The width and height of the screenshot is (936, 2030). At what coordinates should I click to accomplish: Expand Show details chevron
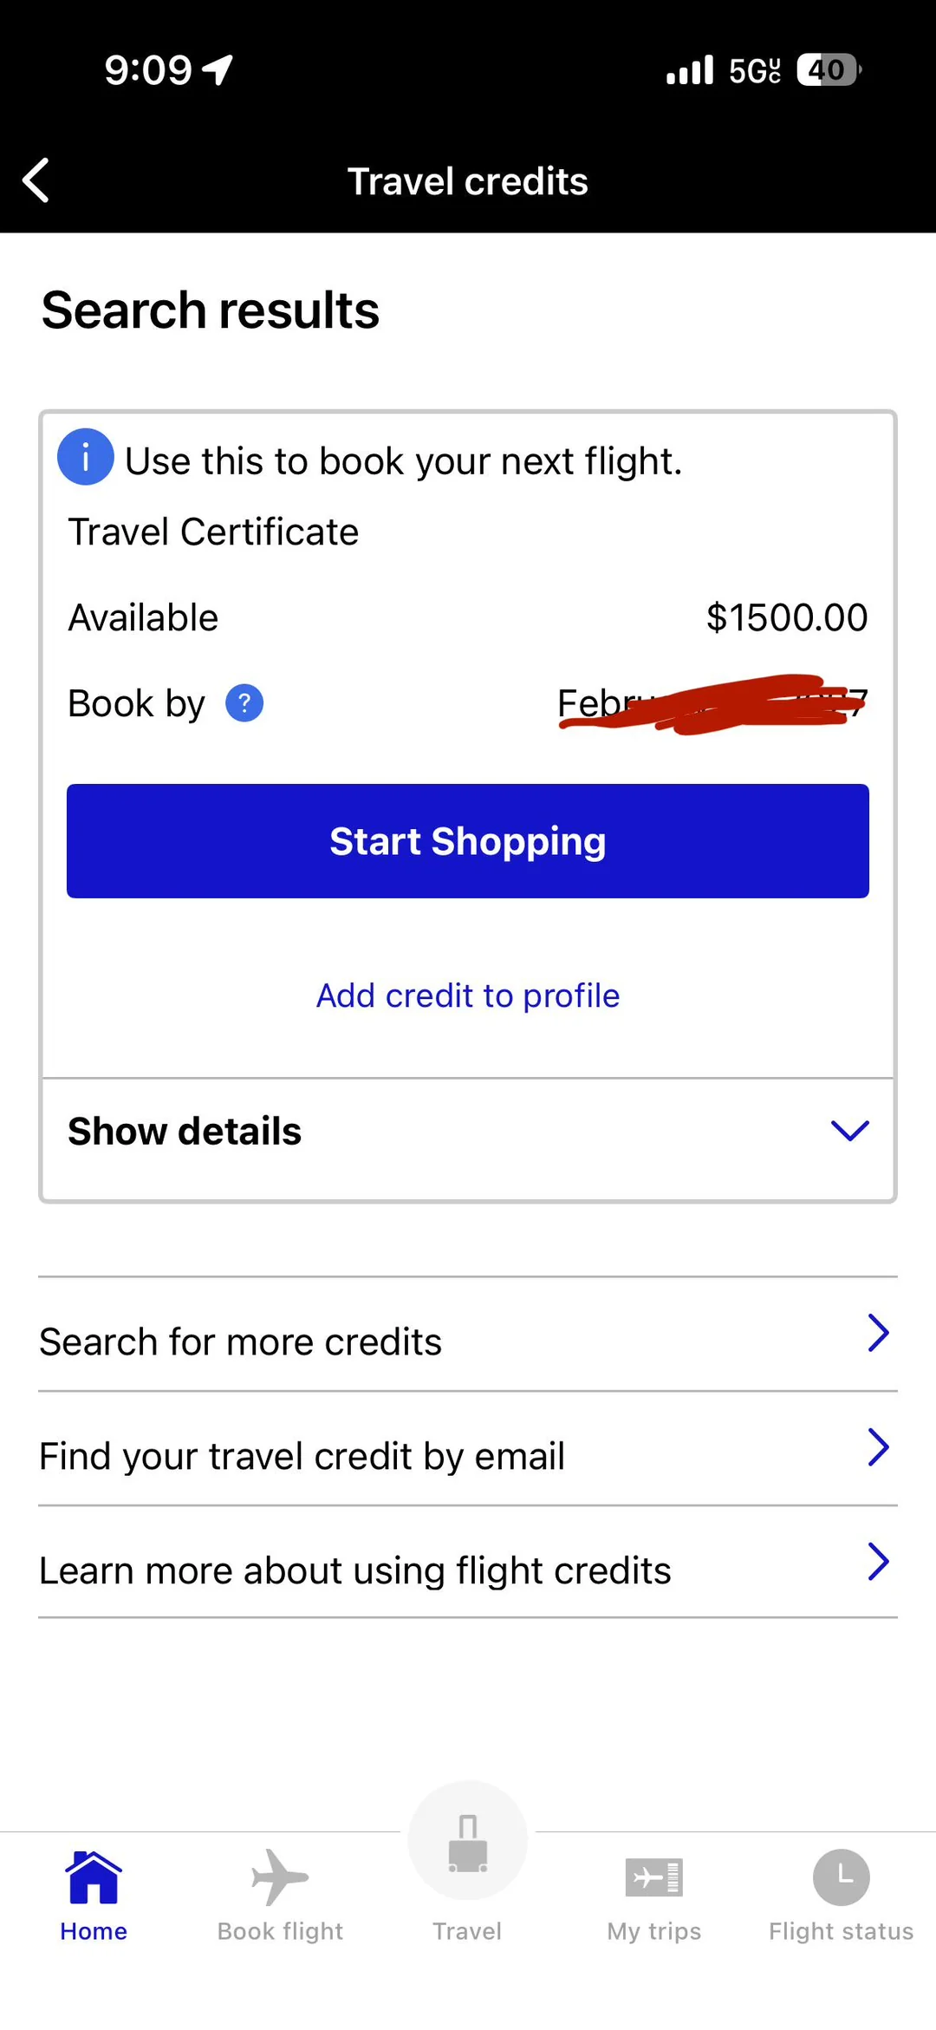click(849, 1131)
